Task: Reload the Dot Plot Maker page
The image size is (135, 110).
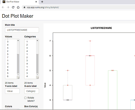Action: (x=13, y=7)
